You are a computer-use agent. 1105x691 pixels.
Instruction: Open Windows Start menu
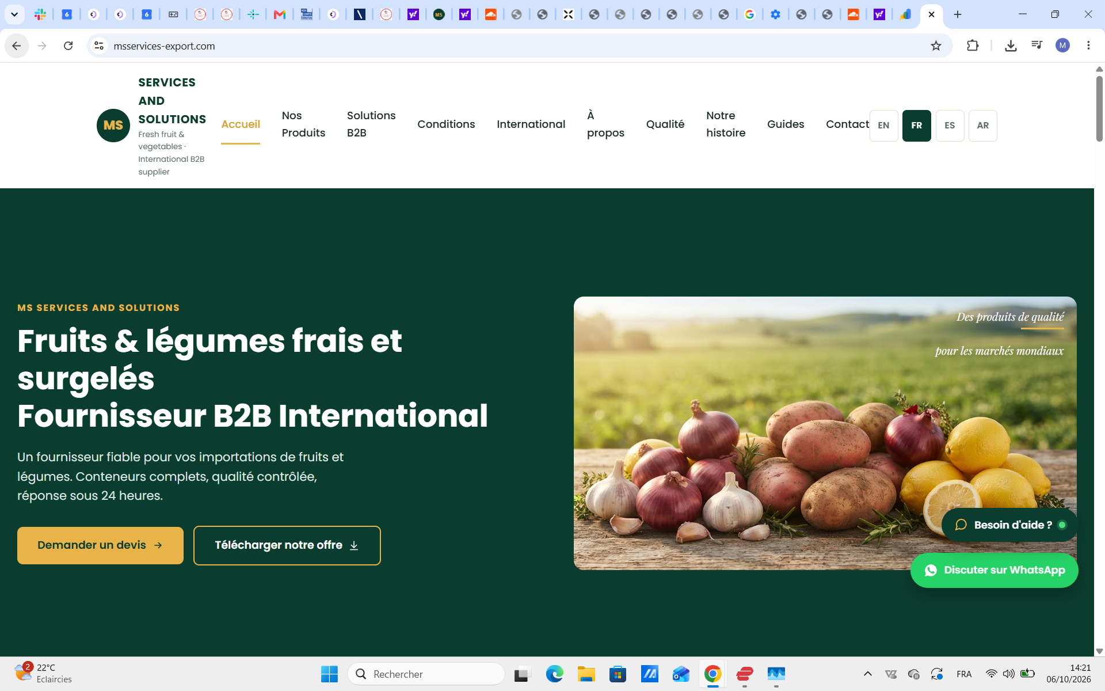[329, 674]
